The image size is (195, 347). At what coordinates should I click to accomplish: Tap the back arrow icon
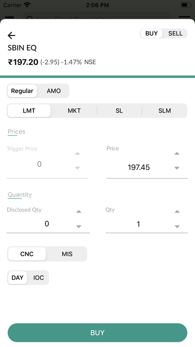11,35
